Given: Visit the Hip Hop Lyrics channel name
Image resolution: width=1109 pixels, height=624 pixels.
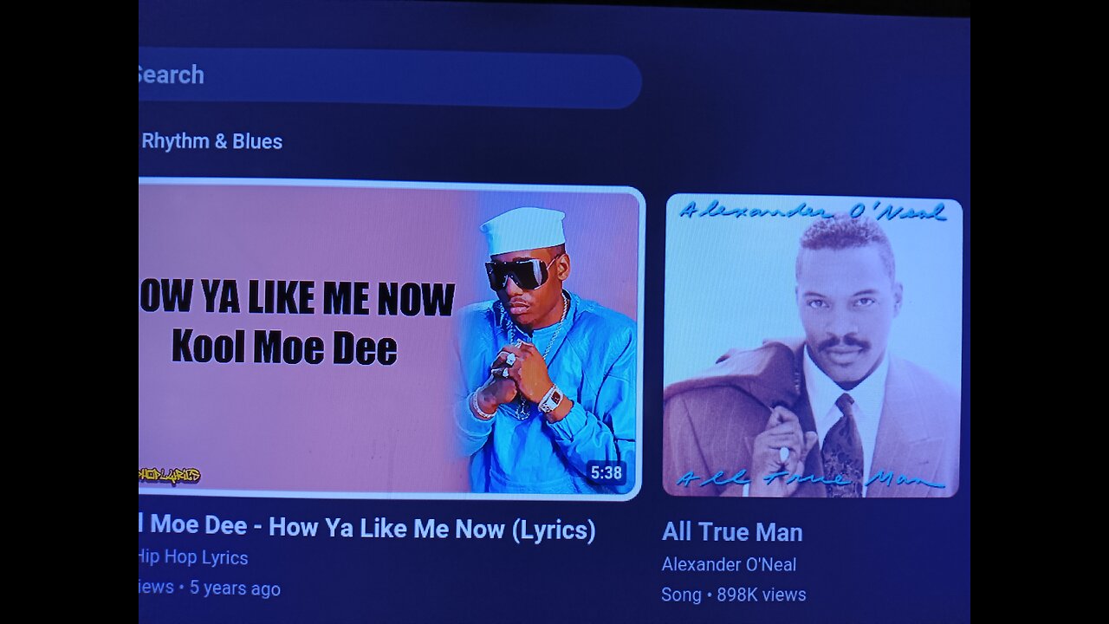Looking at the screenshot, I should coord(194,558).
